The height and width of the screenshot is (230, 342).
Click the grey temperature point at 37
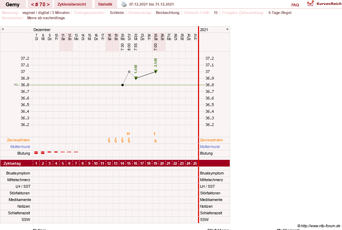coord(129,72)
